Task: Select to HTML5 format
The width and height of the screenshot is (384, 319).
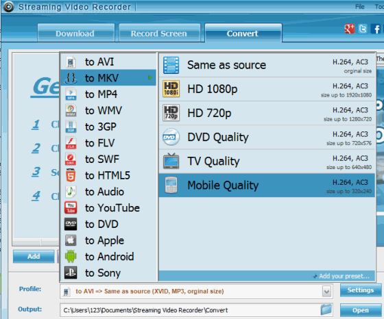Action: coord(108,175)
